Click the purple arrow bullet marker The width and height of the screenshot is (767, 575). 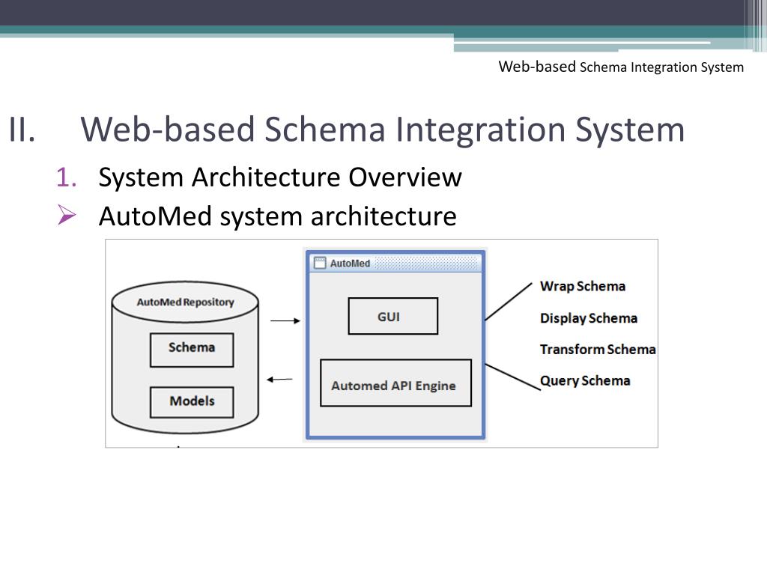click(67, 215)
